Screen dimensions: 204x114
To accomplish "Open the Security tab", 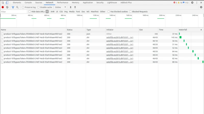I will [x=100, y=3].
